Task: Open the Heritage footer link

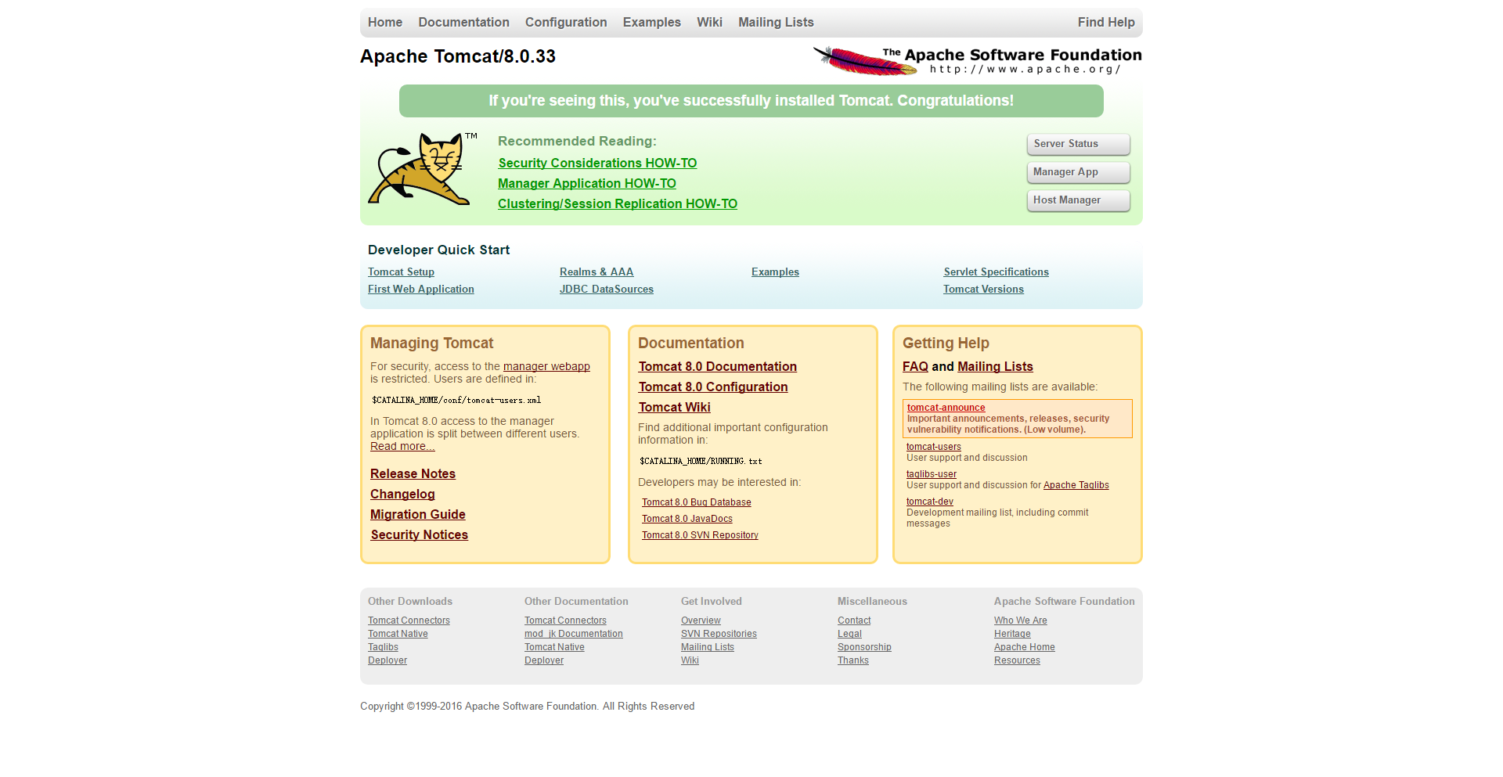Action: tap(1012, 634)
